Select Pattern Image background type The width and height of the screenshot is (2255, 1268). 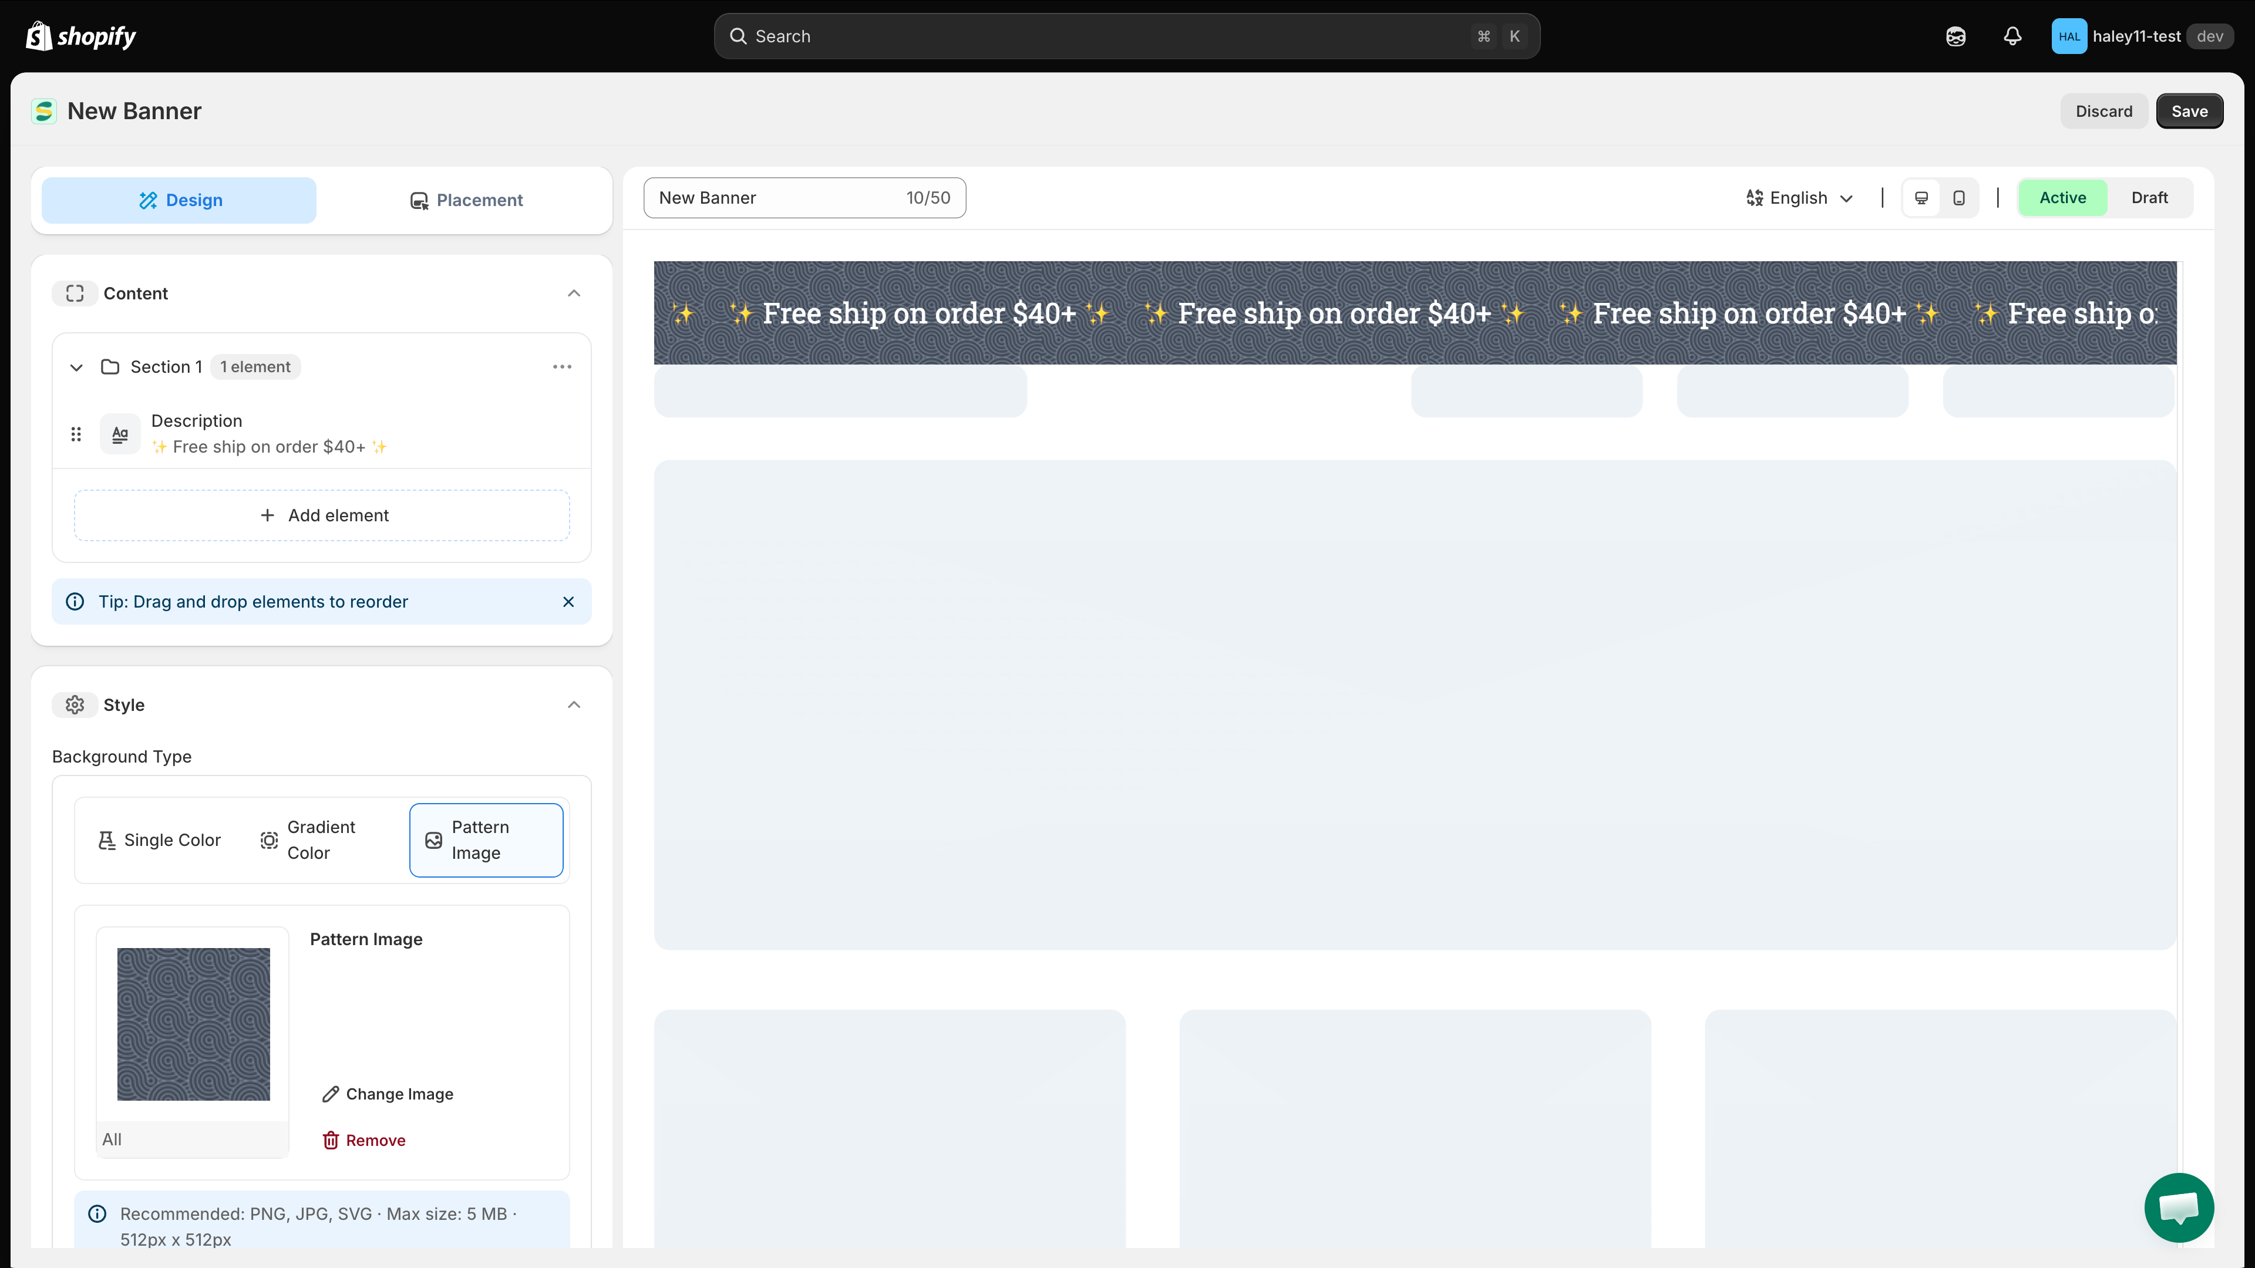pyautogui.click(x=486, y=840)
